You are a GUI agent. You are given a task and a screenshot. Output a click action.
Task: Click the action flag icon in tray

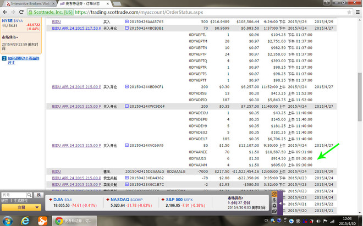325,221
